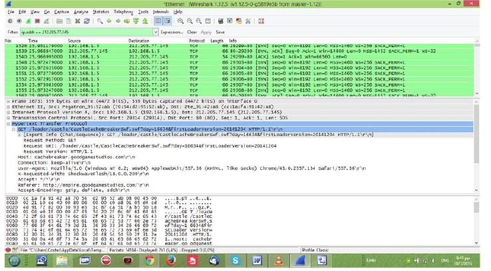
Task: Clear the display filter
Action: [x=192, y=32]
